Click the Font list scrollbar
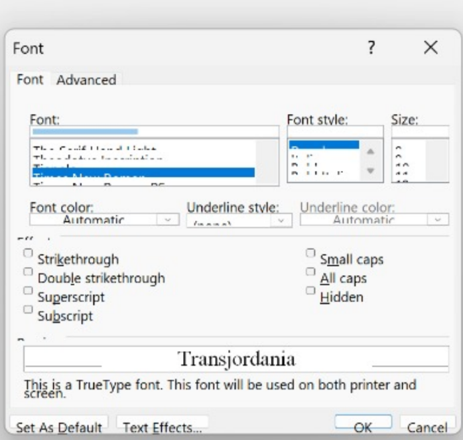463x440 pixels. (x=267, y=162)
